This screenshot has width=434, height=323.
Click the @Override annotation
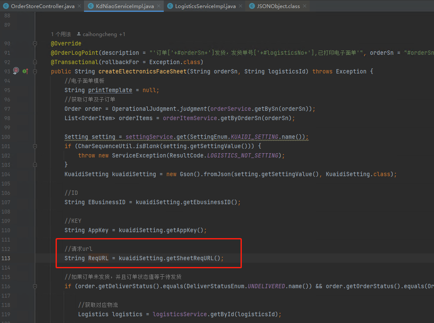tap(66, 43)
